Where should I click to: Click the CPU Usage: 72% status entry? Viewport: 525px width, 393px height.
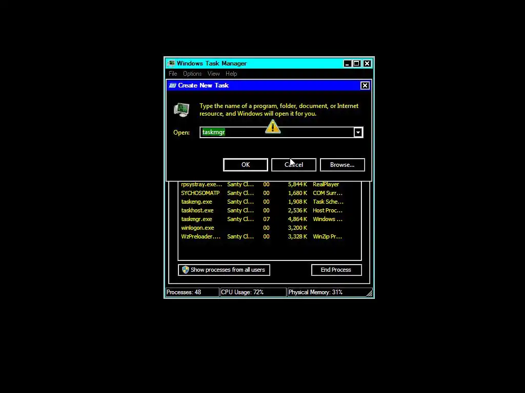coord(253,292)
